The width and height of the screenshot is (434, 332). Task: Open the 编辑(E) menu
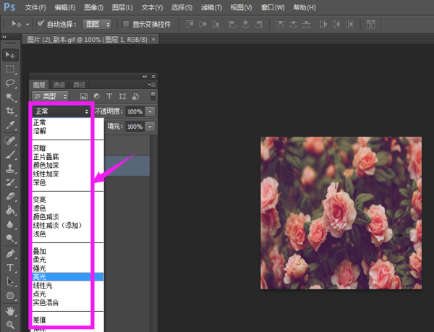[65, 7]
